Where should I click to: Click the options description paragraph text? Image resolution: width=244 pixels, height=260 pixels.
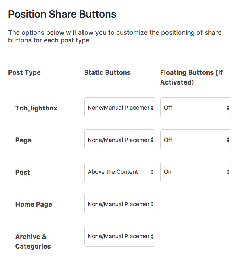click(115, 36)
